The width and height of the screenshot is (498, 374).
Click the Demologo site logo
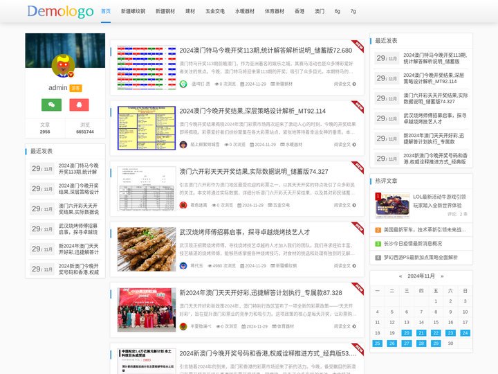[x=60, y=12]
